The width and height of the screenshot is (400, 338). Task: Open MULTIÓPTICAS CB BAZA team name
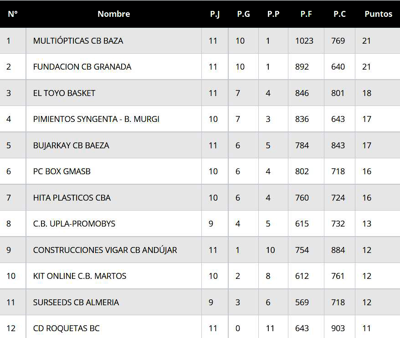coord(78,40)
